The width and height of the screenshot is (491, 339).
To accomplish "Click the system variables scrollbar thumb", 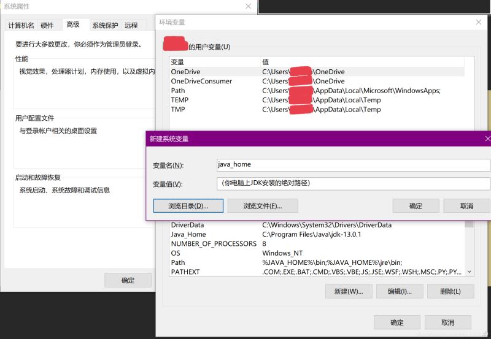I will pos(469,224).
